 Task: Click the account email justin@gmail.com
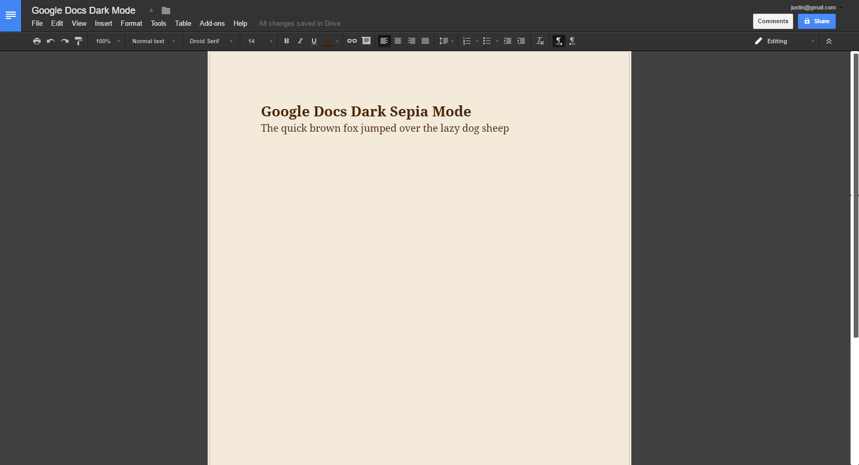(x=813, y=7)
